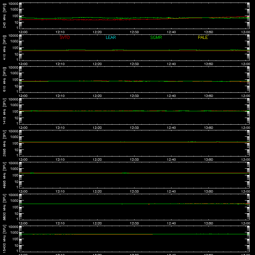The height and width of the screenshot is (255, 255).
Task: Select the 610 MHz [SFU] axis title
Action: pyautogui.click(x=4, y=79)
